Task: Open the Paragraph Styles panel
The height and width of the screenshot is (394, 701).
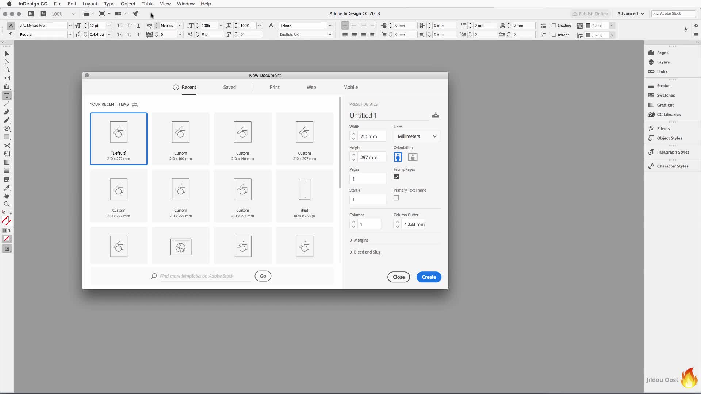Action: (x=673, y=152)
